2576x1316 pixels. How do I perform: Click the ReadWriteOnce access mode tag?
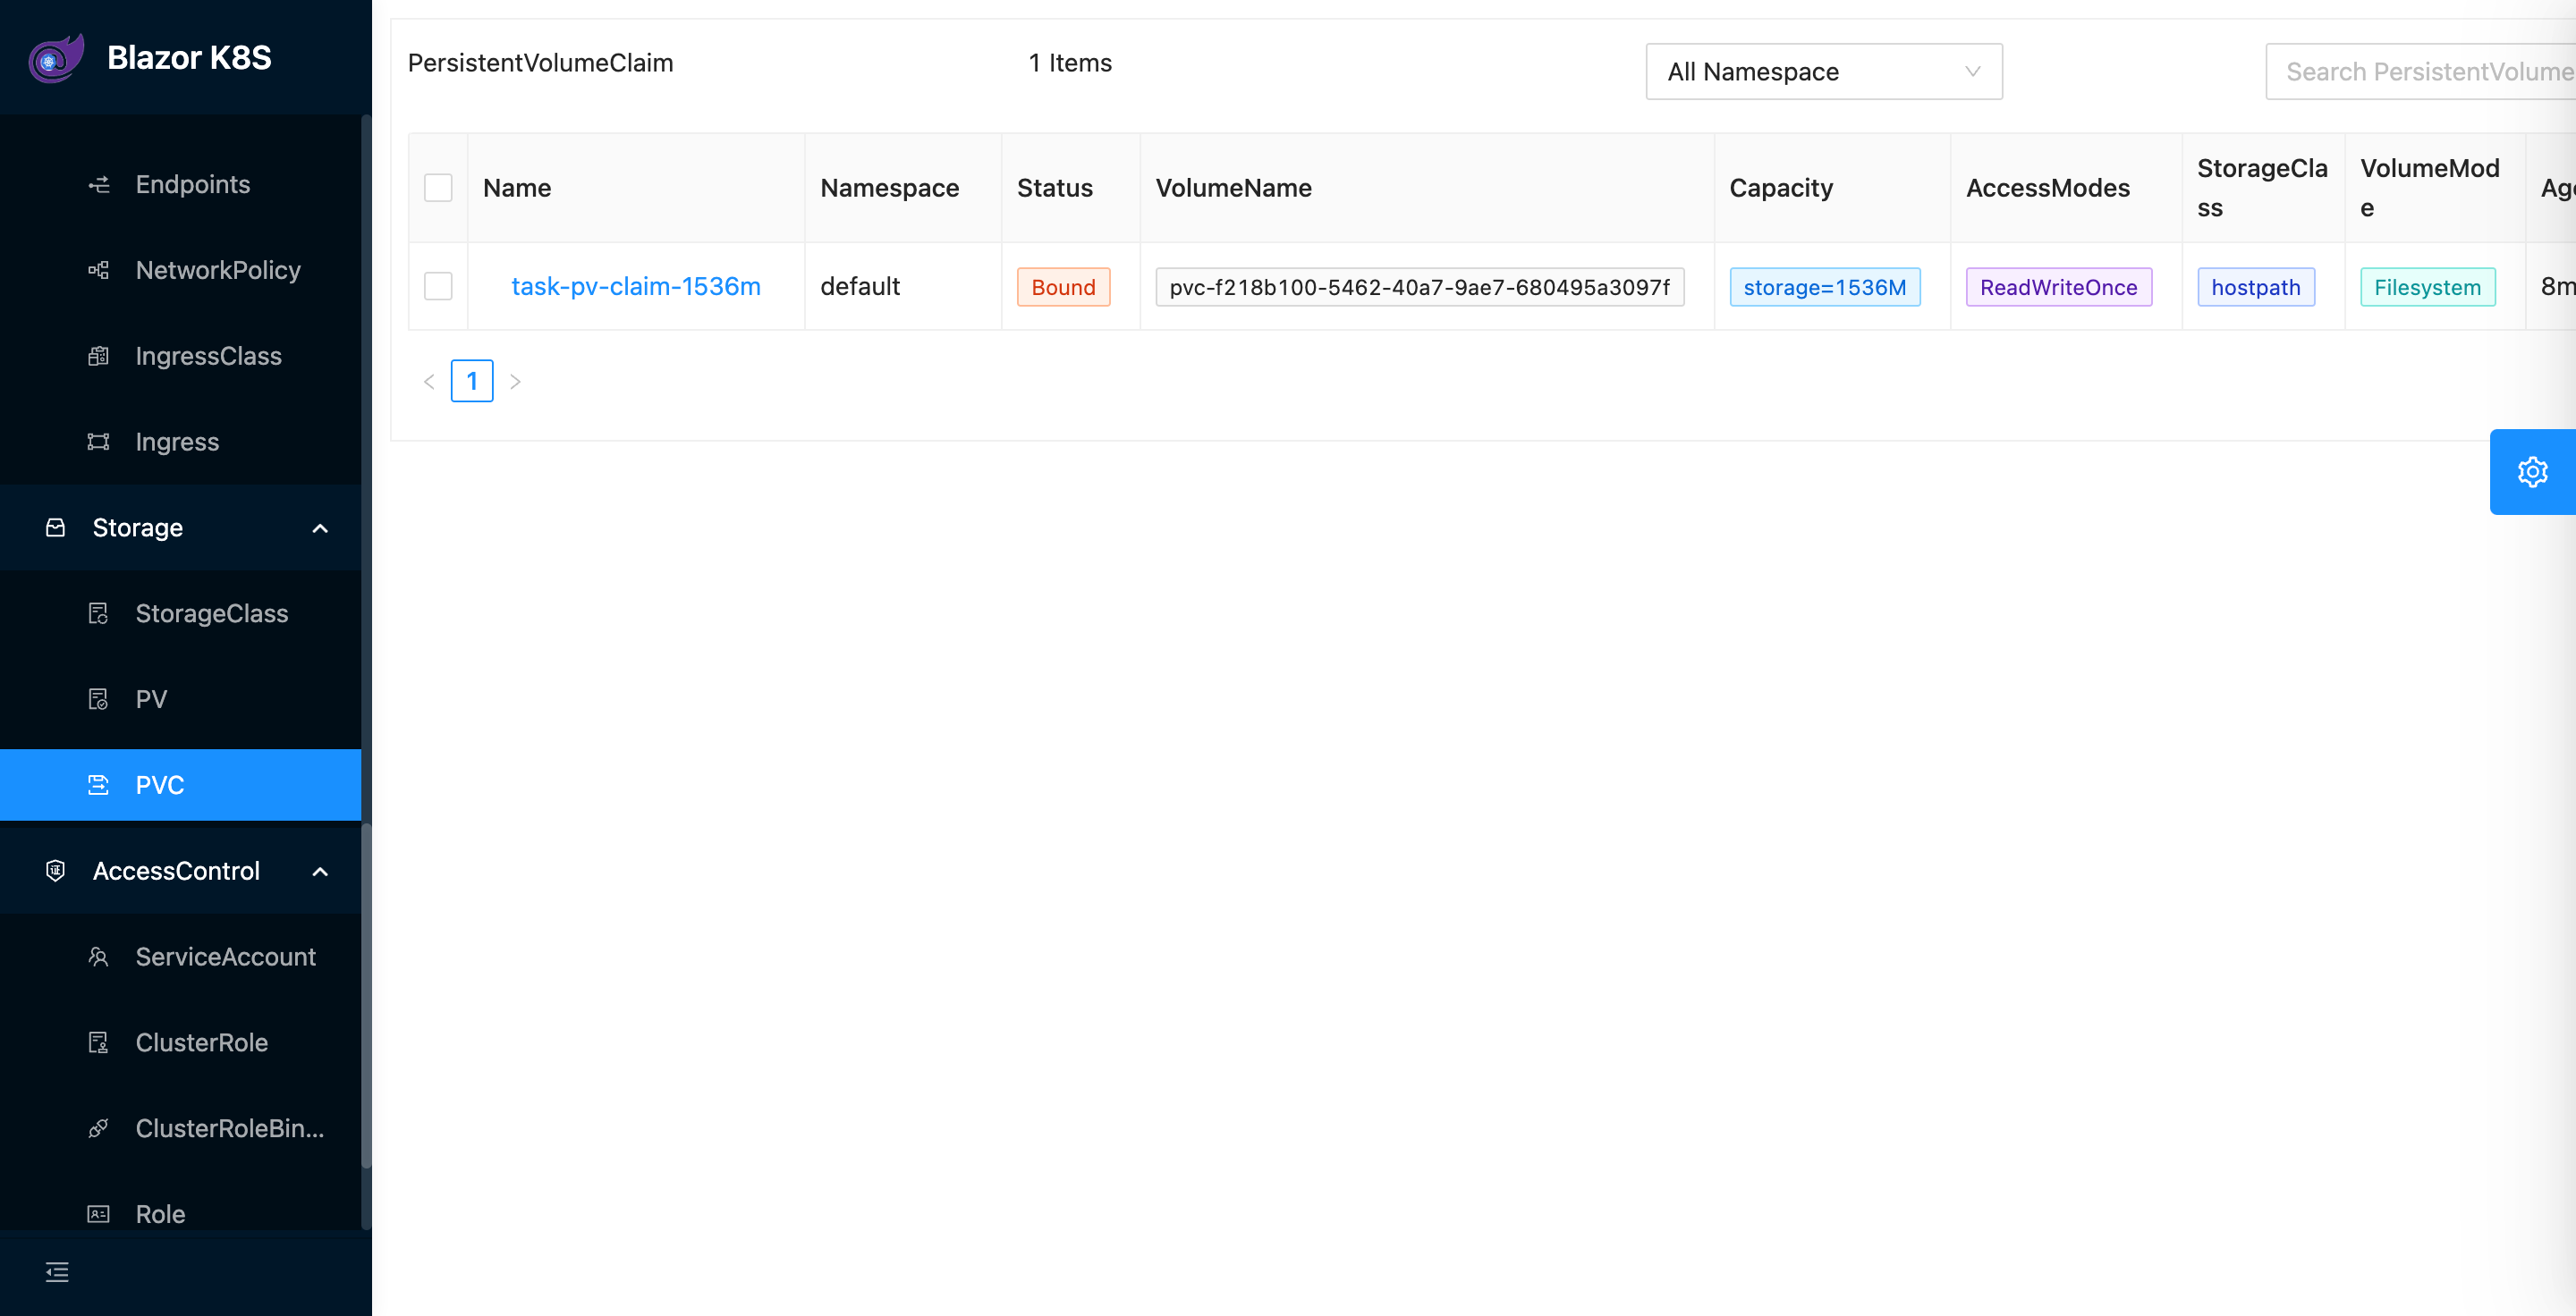click(2058, 288)
